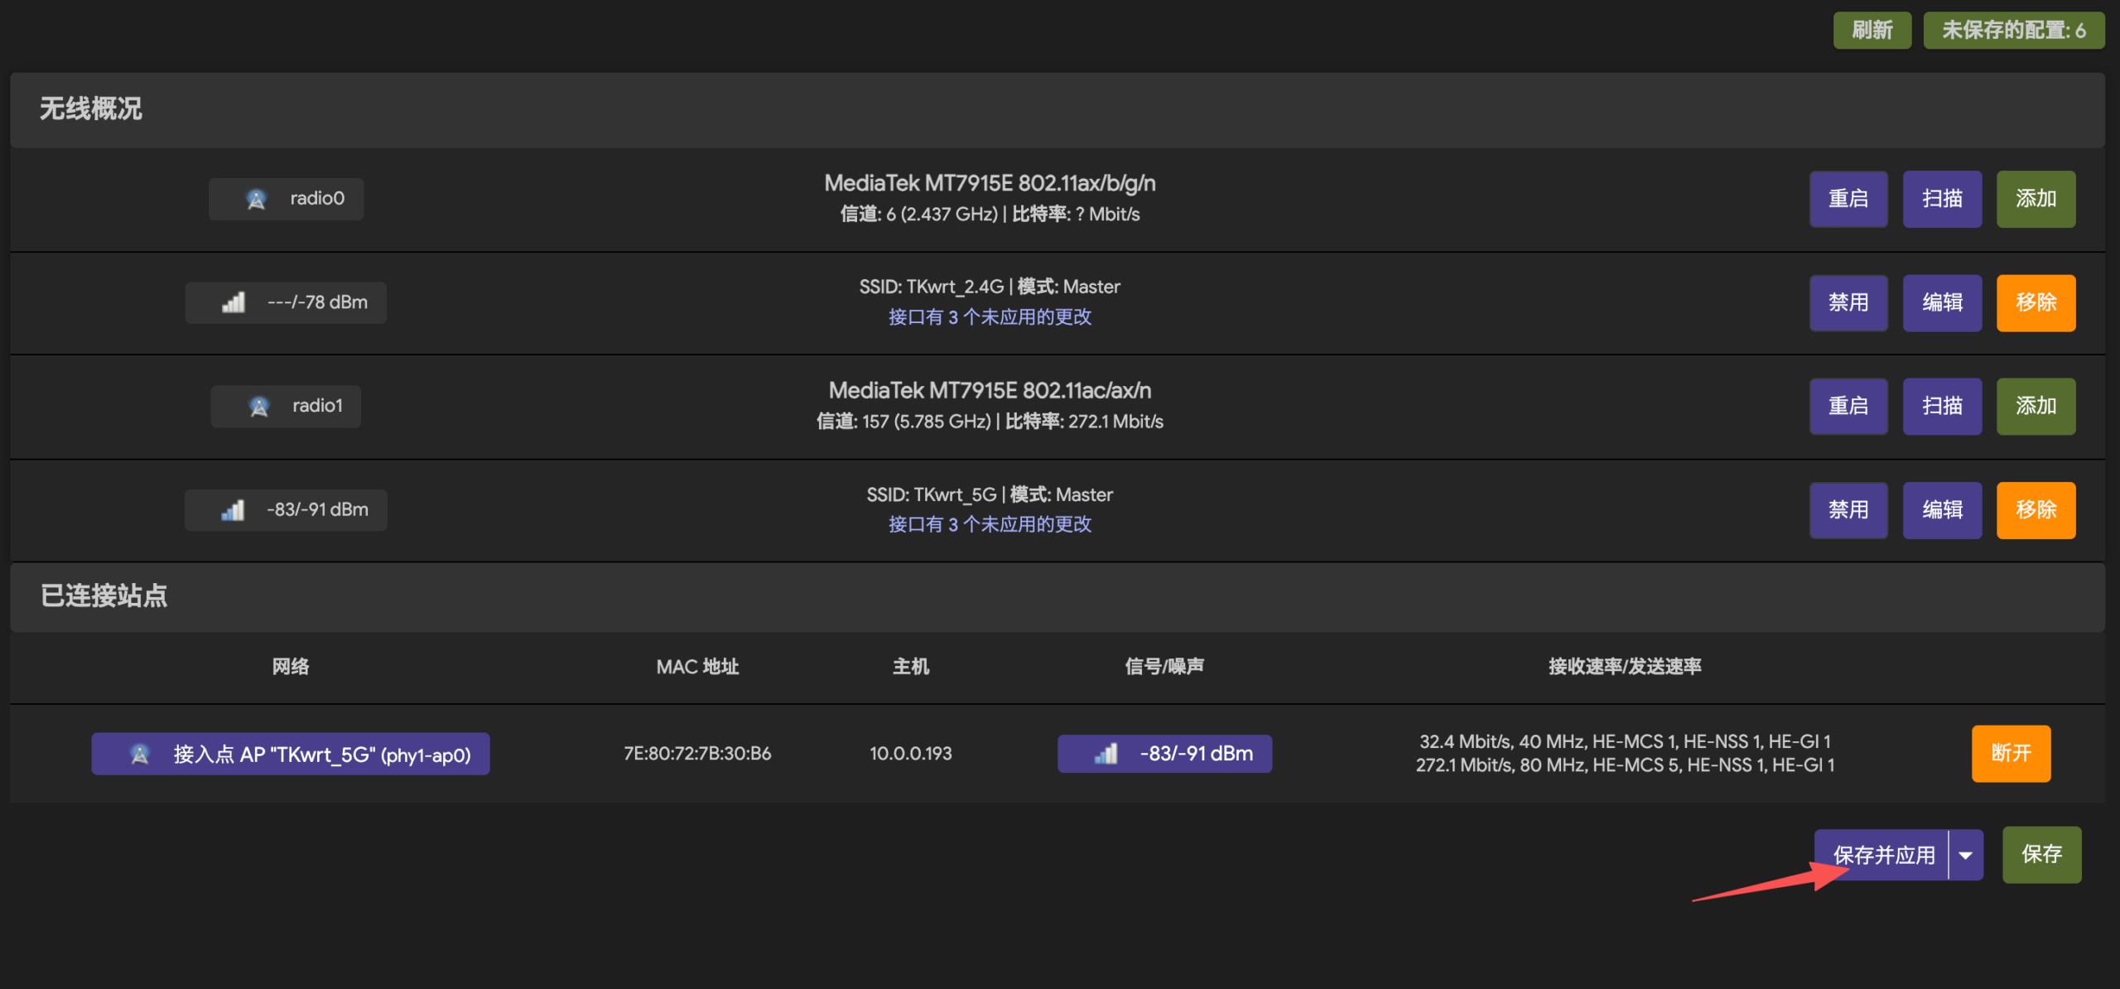Disable the TKwrt_5G wireless network

pos(1848,509)
